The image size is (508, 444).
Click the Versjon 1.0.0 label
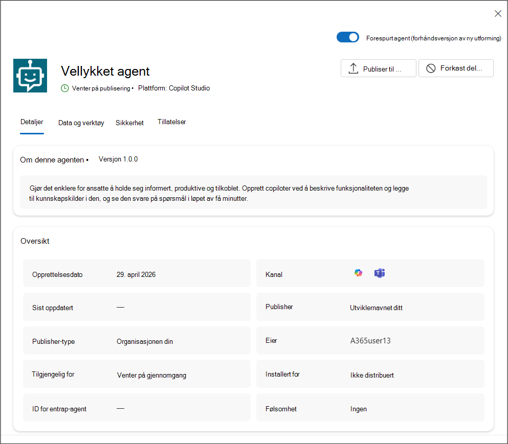coord(118,159)
